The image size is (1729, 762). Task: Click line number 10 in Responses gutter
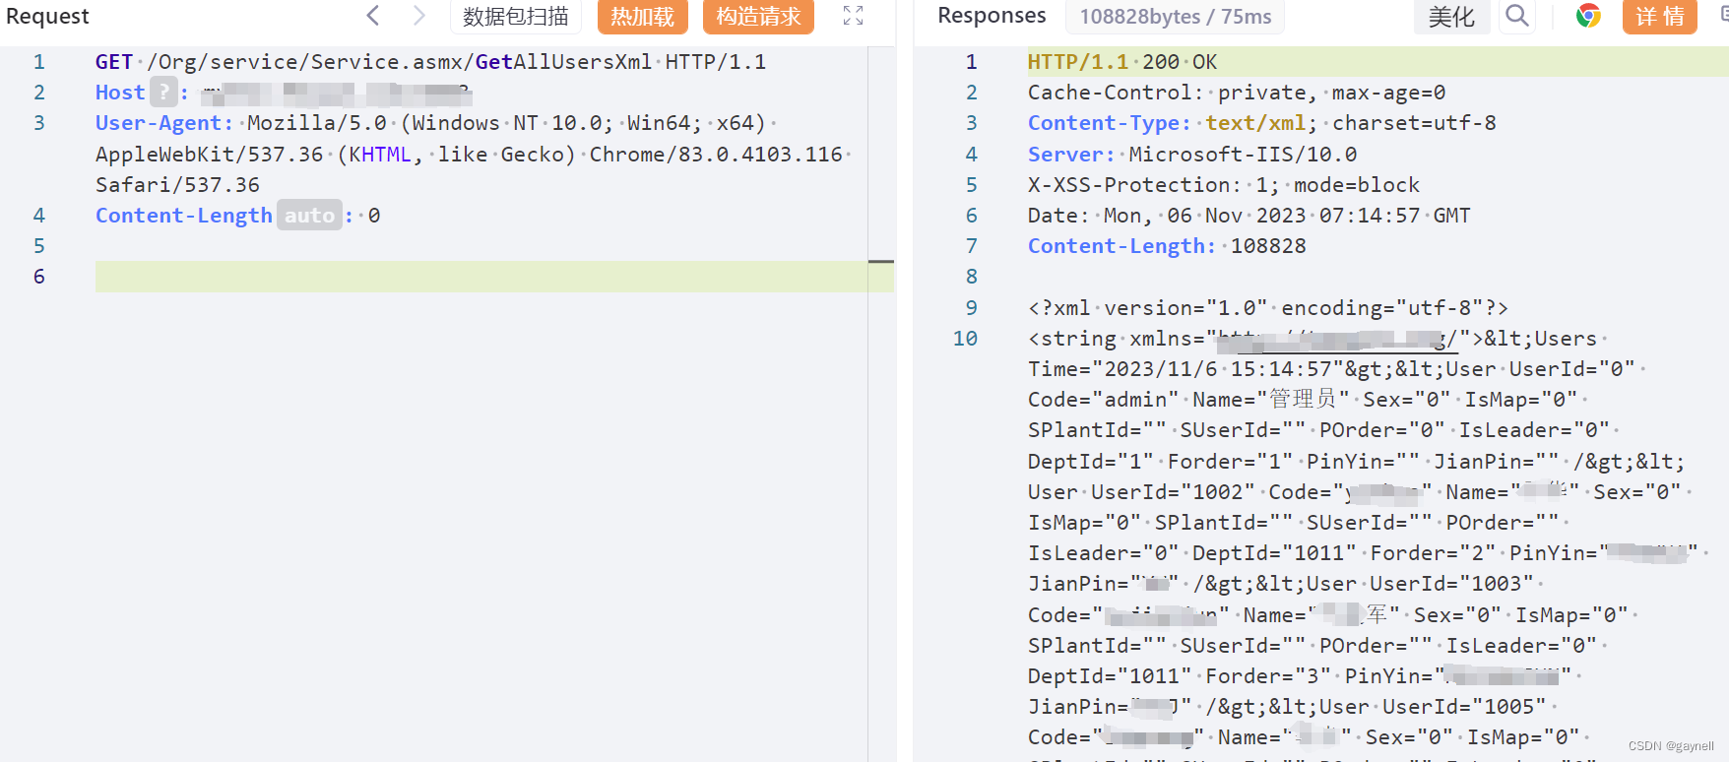tap(965, 339)
